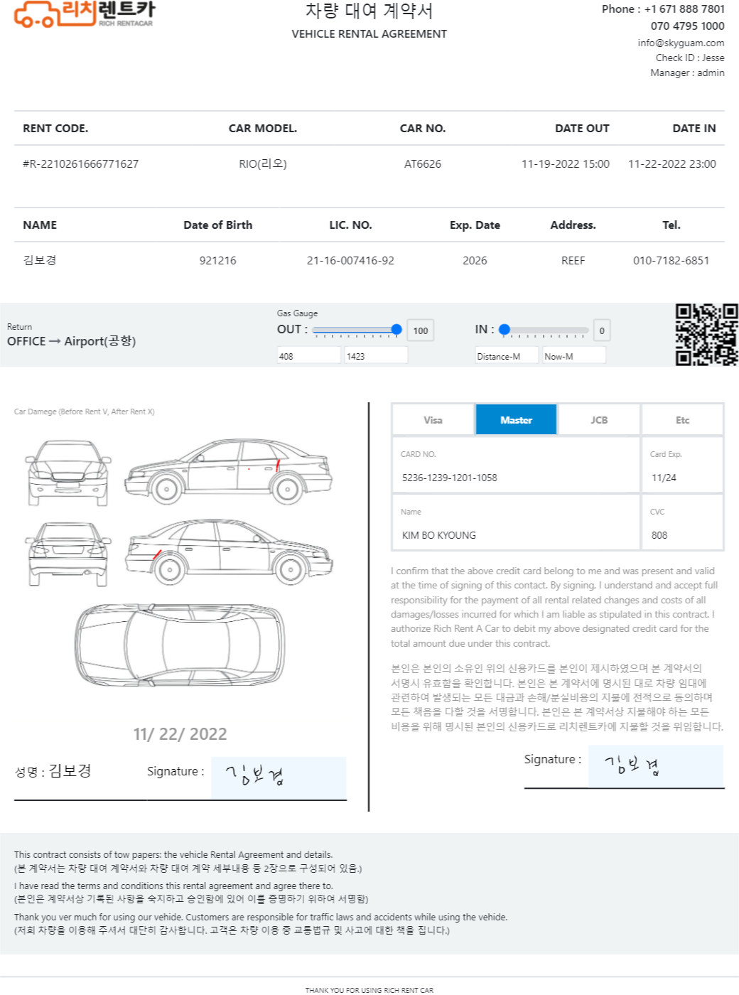Click the QR code image
This screenshot has height=995, width=739.
coord(706,335)
